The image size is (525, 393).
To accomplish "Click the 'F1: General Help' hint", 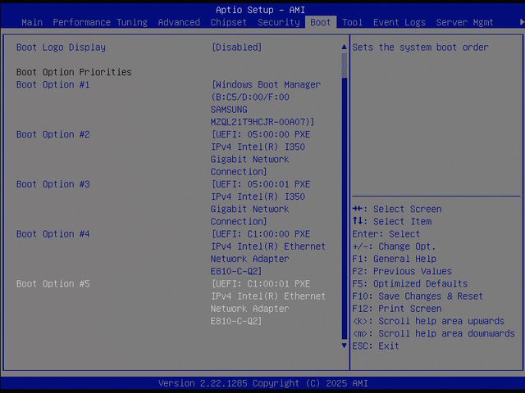I will click(x=394, y=259).
